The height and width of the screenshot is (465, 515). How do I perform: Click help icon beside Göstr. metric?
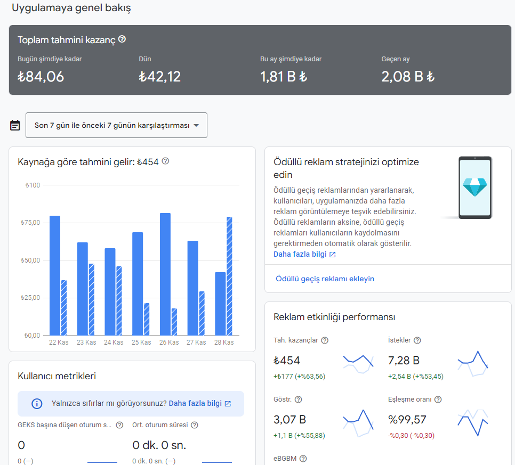point(298,399)
